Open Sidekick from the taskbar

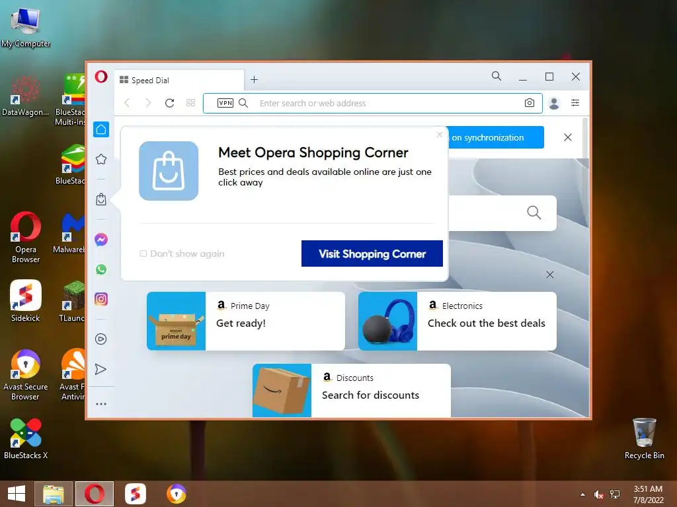[x=135, y=494]
